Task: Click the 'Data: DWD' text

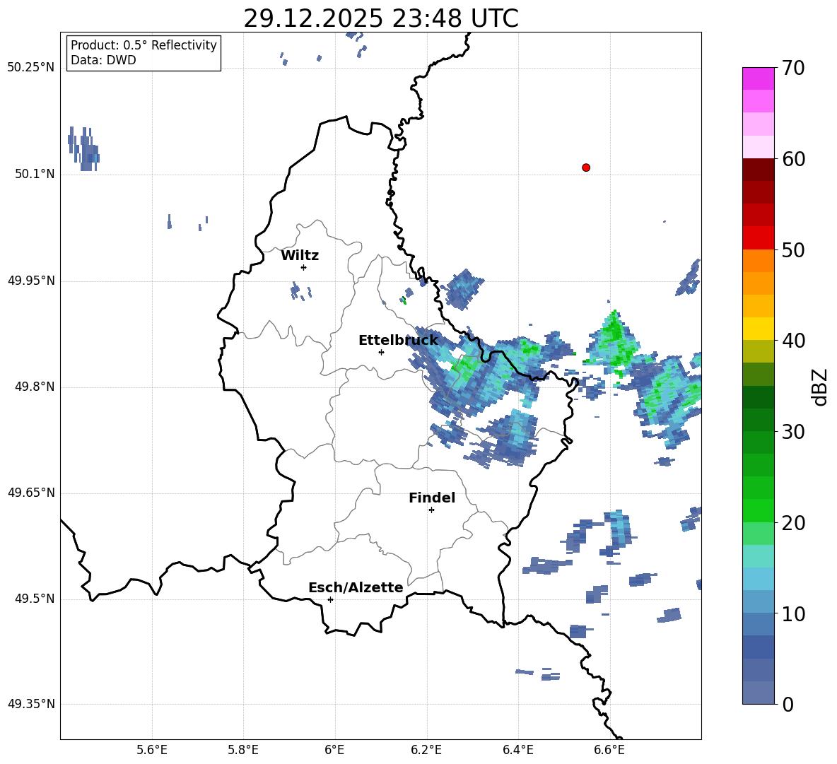Action: tap(103, 60)
